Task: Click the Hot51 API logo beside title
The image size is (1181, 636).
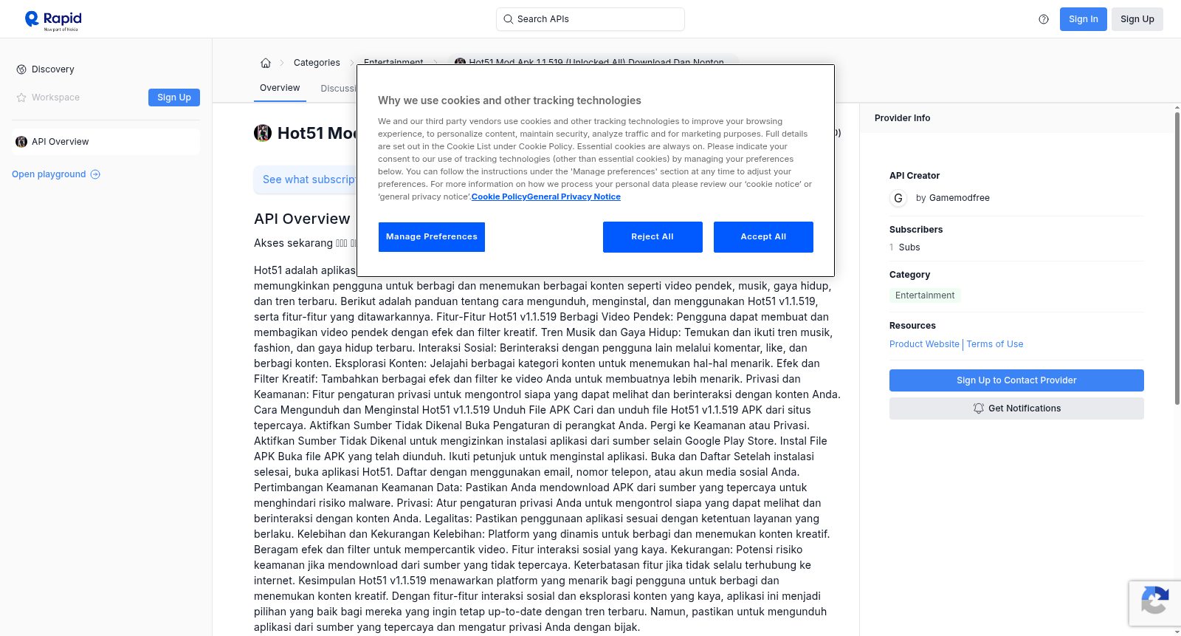Action: click(x=263, y=133)
